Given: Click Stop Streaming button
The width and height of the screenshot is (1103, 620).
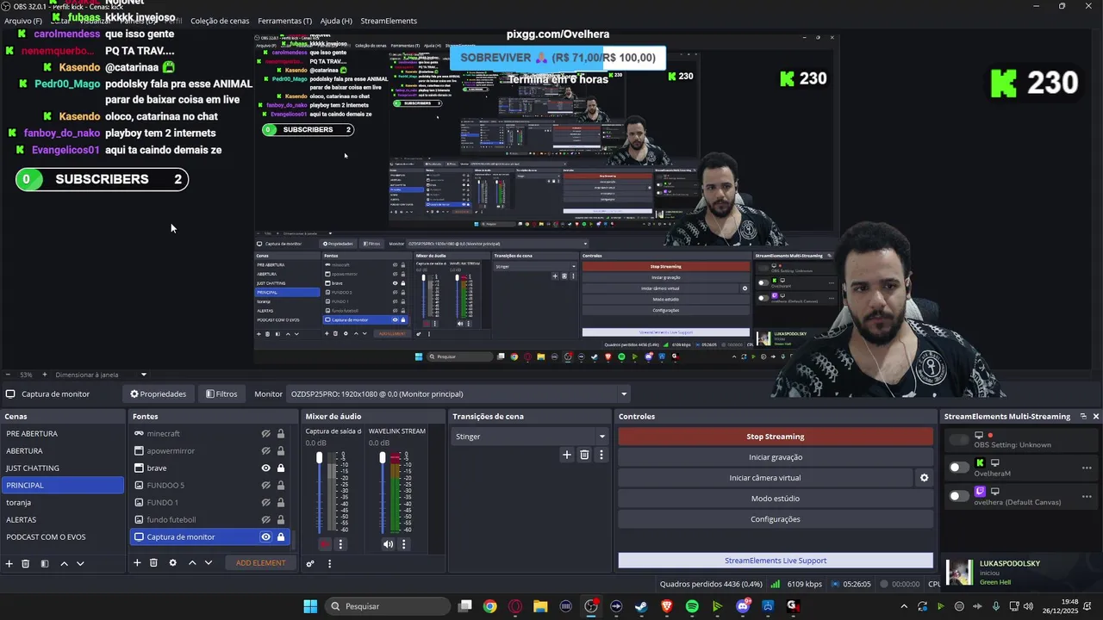Looking at the screenshot, I should coord(776,437).
